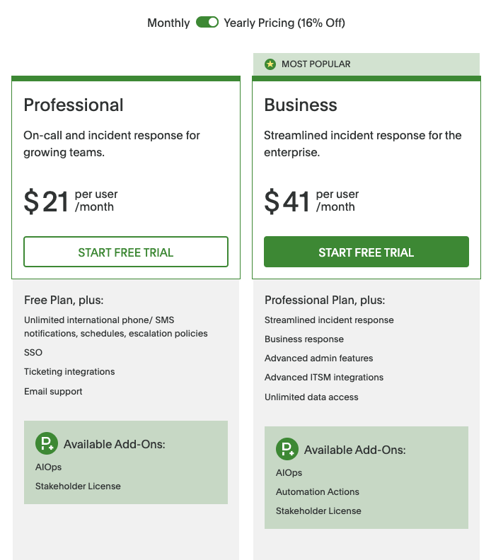This screenshot has width=491, height=560.
Task: Click AIOps add-on under Business plan
Action: tap(289, 473)
